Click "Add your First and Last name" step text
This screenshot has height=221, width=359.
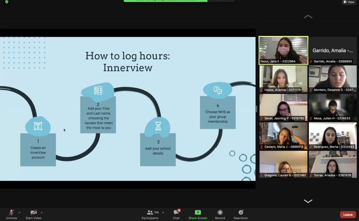click(x=98, y=118)
